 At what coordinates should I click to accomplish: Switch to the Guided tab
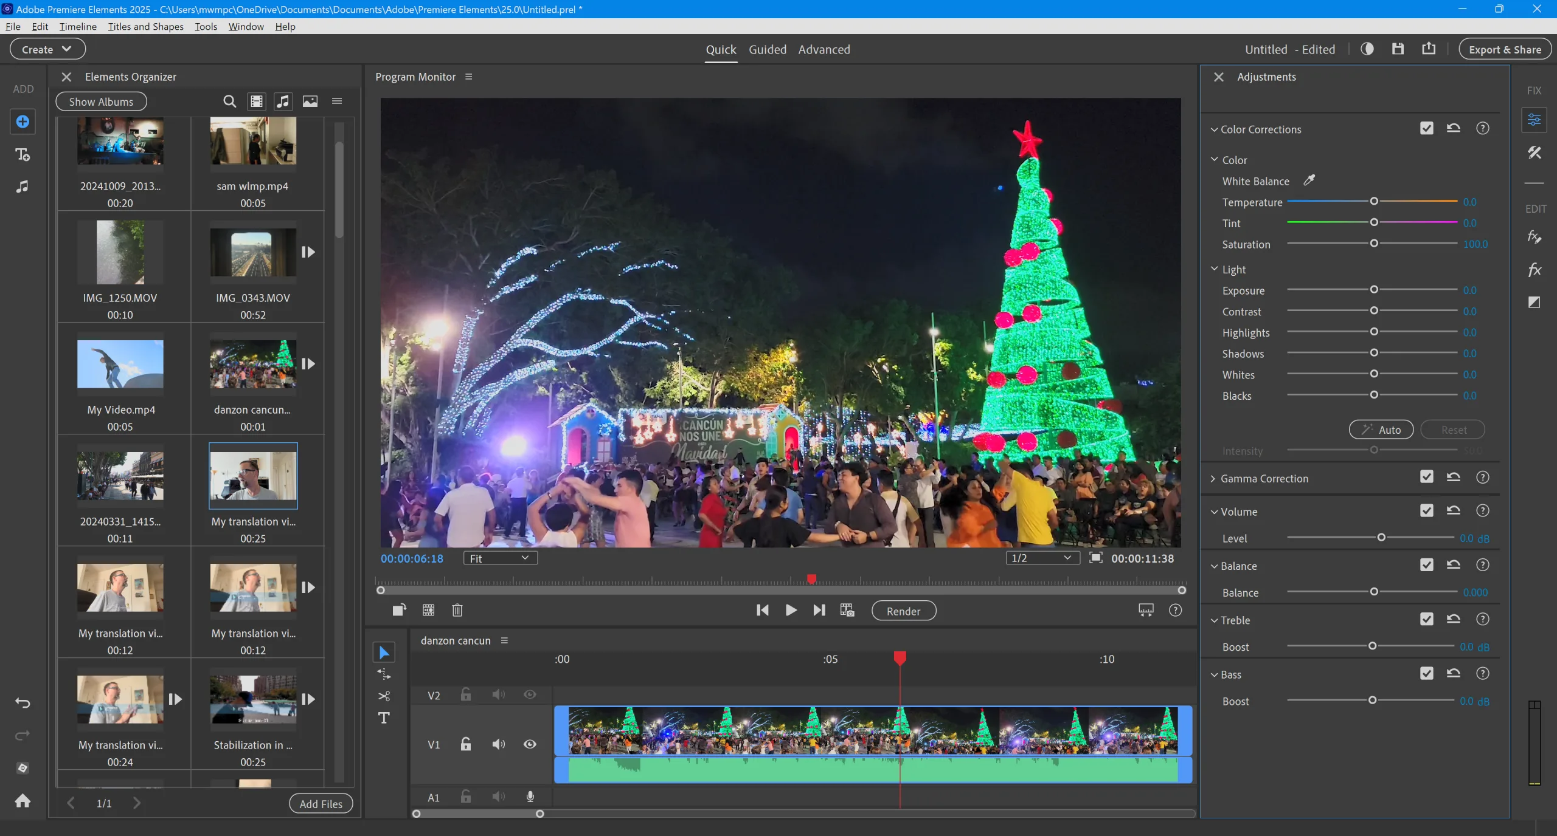point(767,50)
